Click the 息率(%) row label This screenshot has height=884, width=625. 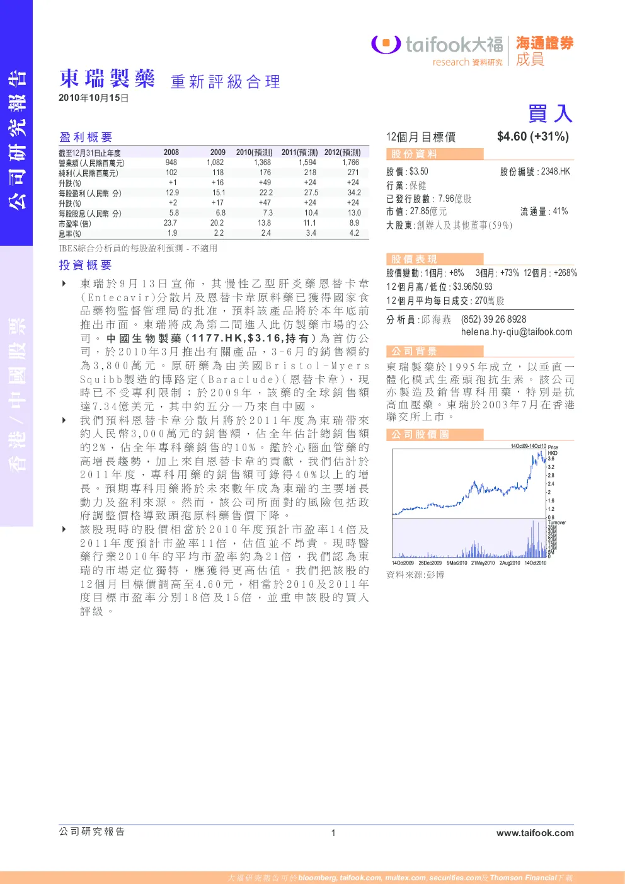70,234
